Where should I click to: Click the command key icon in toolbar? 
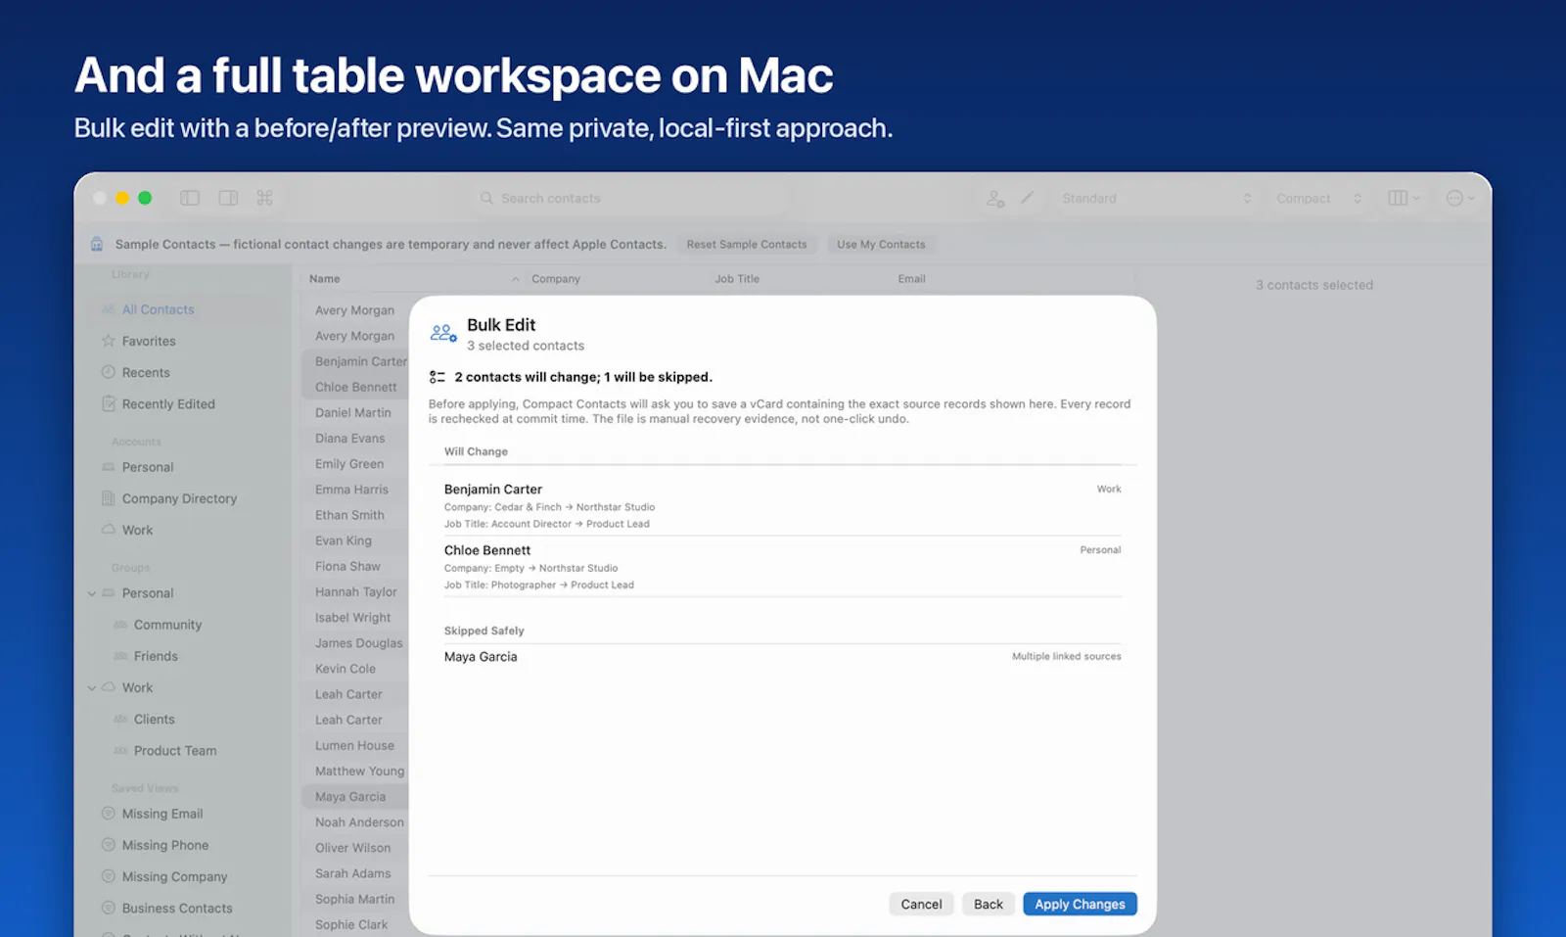tap(264, 198)
